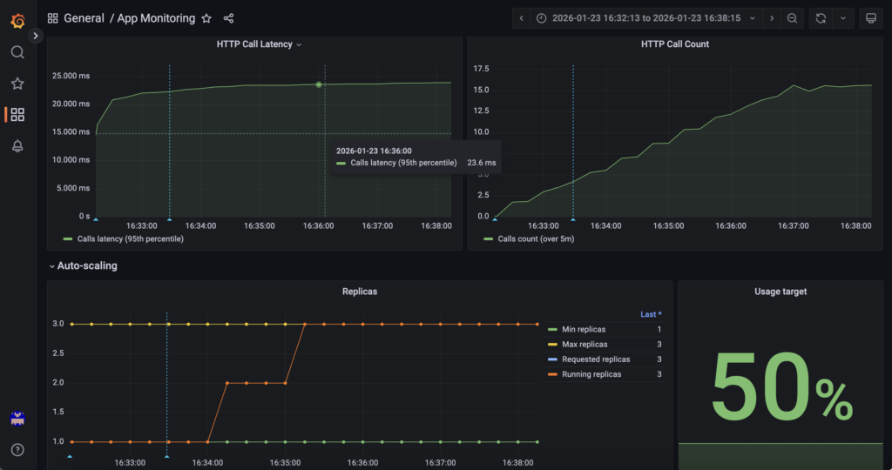Screen dimensions: 892x470
Task: Star the App Monitoring dashboard
Action: [206, 18]
